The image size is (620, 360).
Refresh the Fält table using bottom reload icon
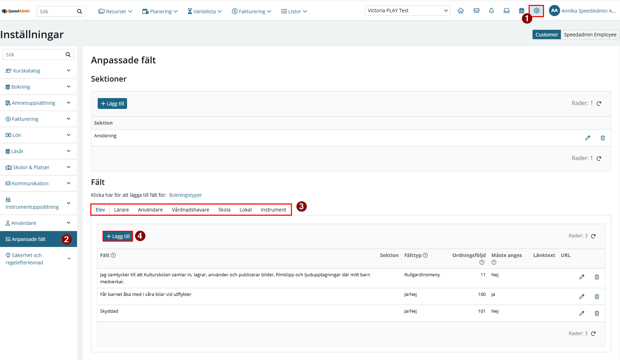[593, 334]
